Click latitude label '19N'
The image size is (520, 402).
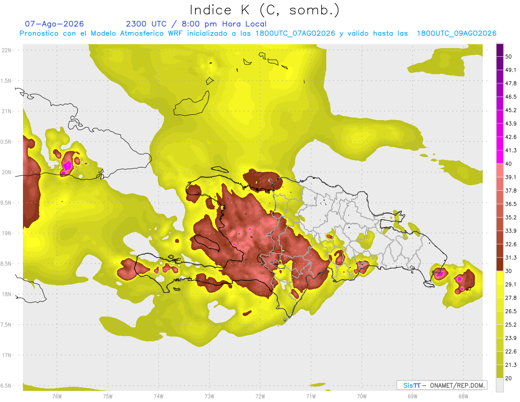click(7, 233)
